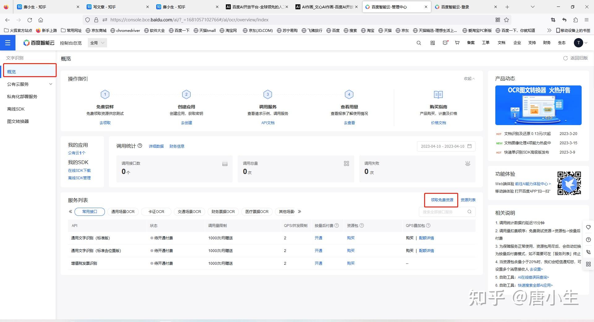594x322 pixels.
Task: Reload the page in Firefox
Action: click(30, 20)
